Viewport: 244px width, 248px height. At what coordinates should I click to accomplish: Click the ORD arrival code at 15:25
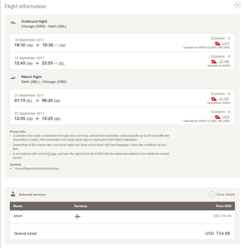click(57, 119)
